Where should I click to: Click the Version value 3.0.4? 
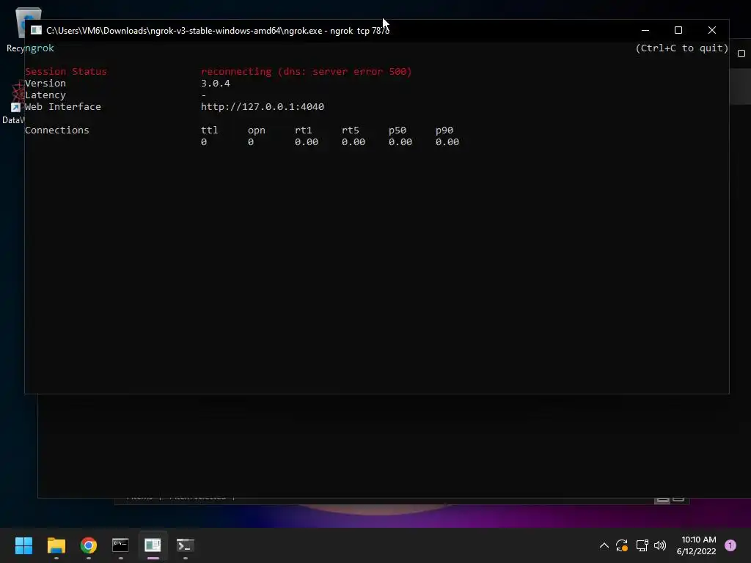point(216,84)
